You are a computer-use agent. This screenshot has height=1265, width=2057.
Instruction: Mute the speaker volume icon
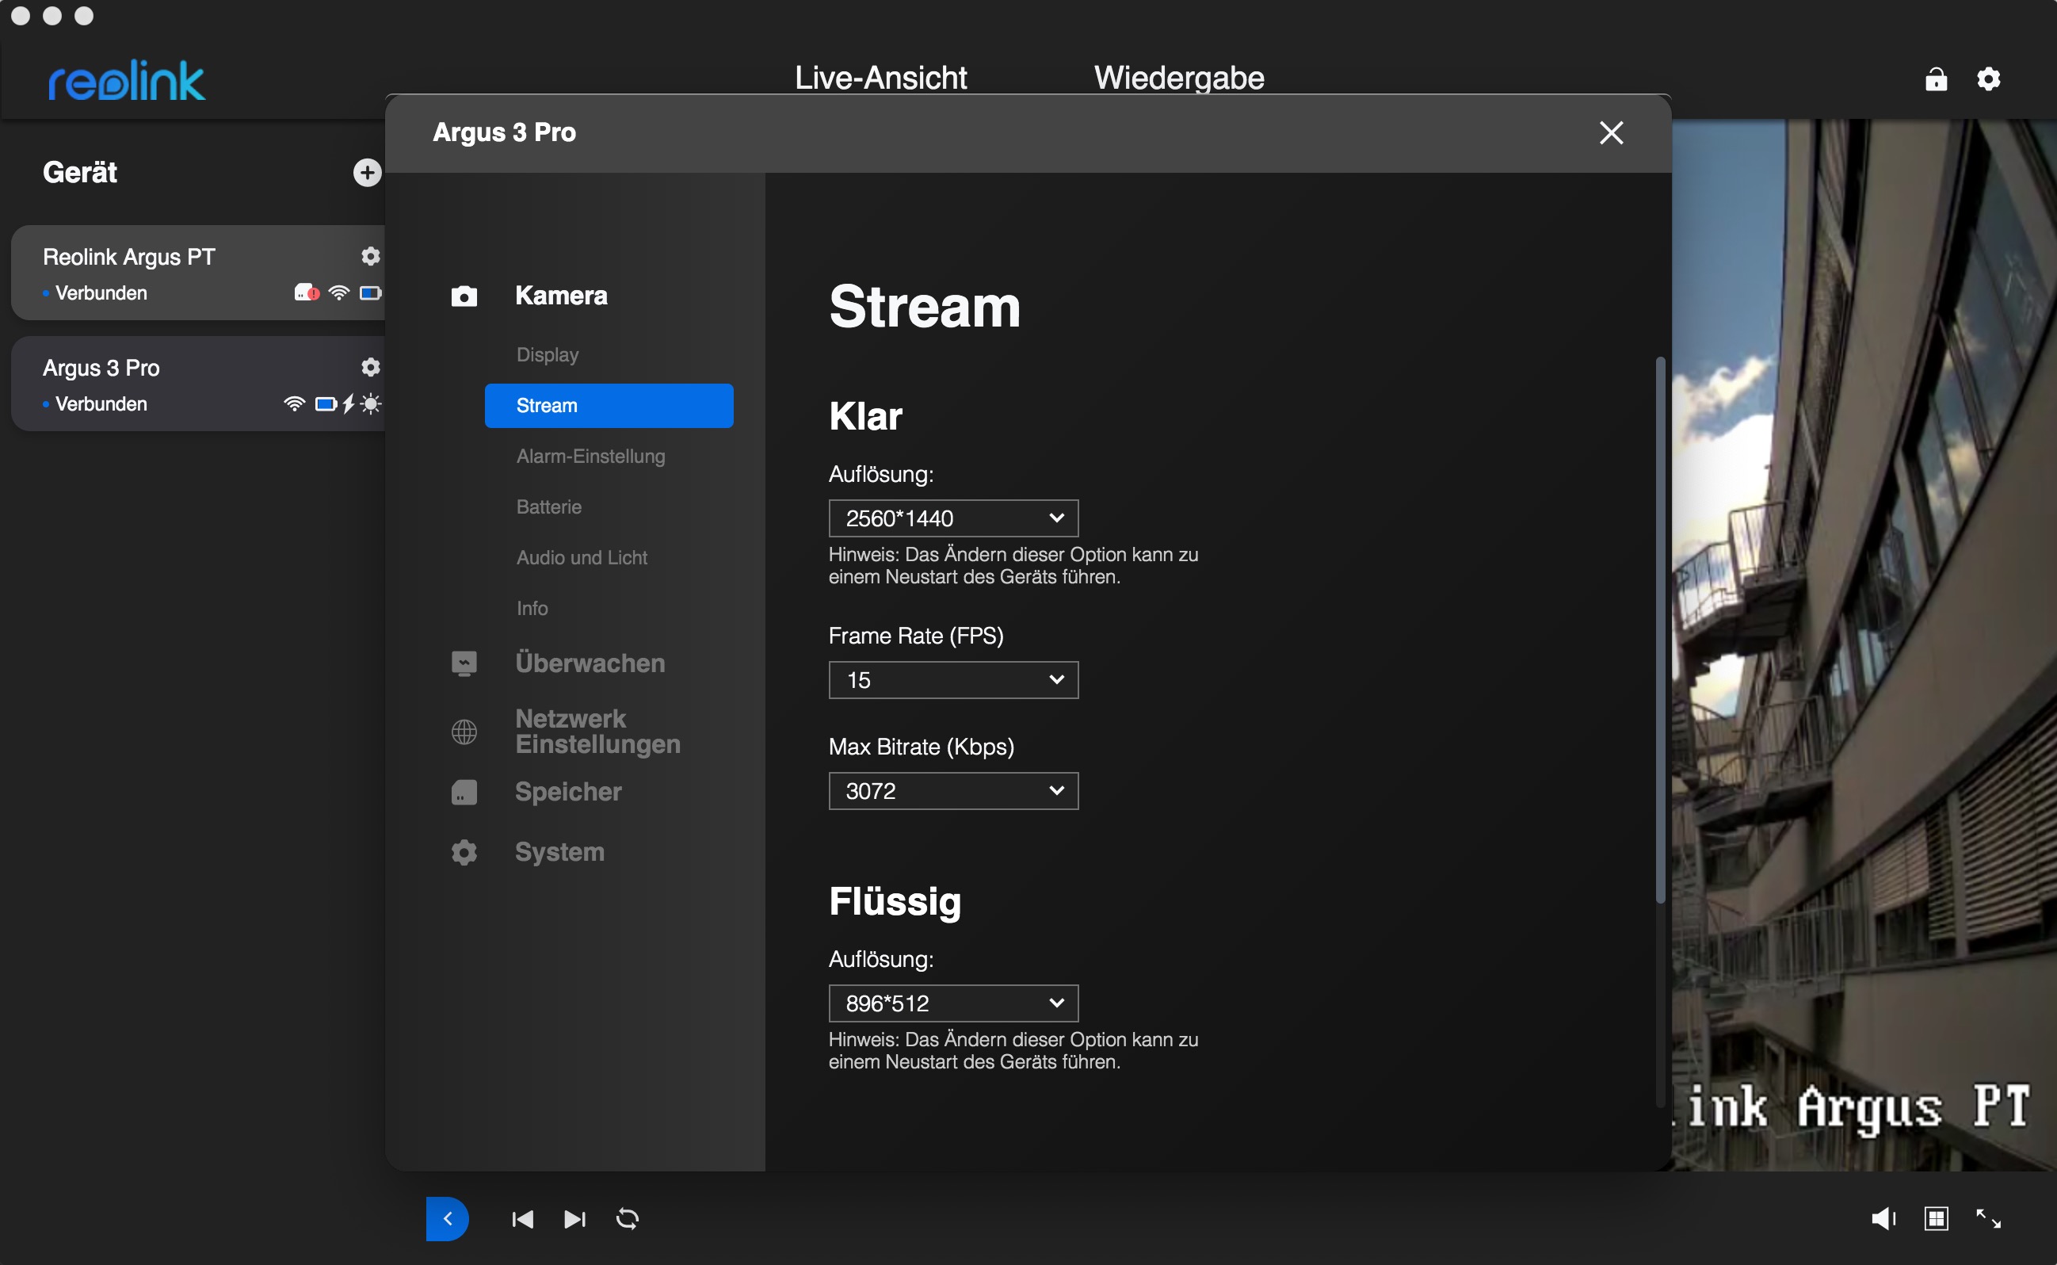[1882, 1218]
